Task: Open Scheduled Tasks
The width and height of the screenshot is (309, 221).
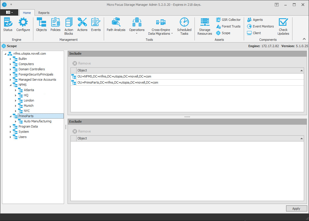Action: (184, 26)
